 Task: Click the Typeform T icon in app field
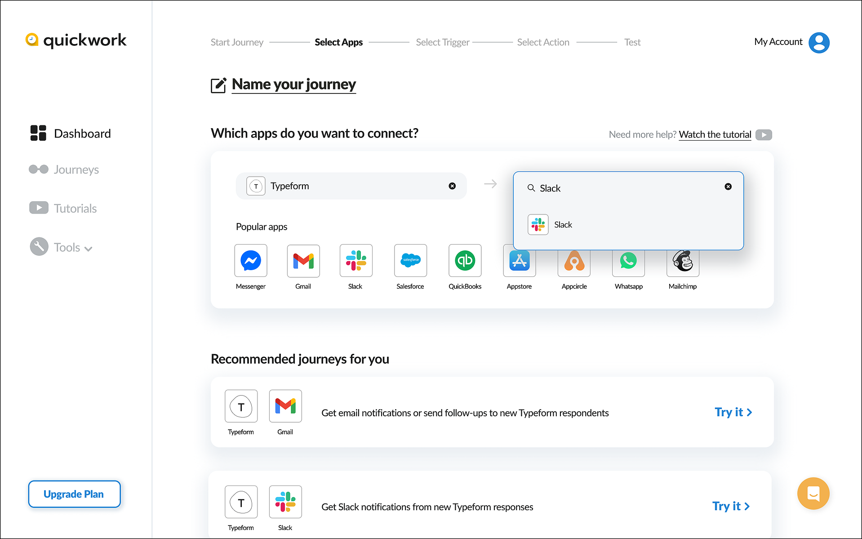256,186
